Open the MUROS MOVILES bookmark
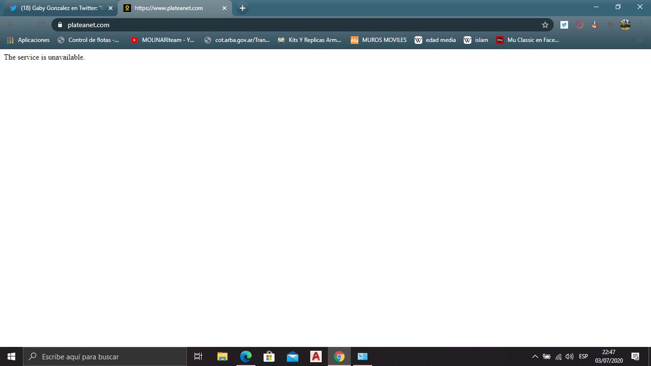The height and width of the screenshot is (366, 651). point(379,40)
